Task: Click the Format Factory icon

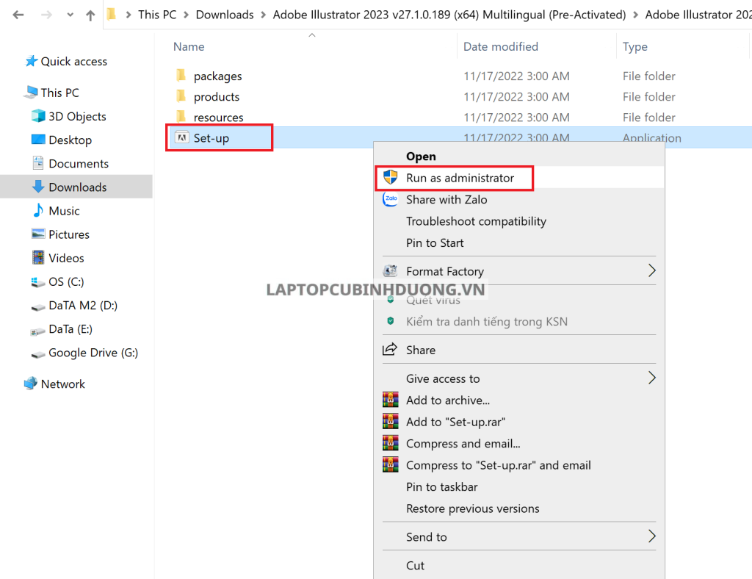Action: (391, 270)
